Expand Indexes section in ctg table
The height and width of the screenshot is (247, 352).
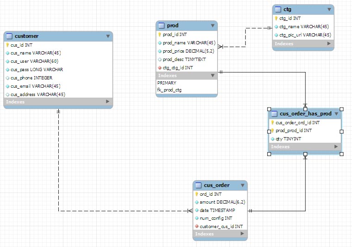(x=329, y=43)
